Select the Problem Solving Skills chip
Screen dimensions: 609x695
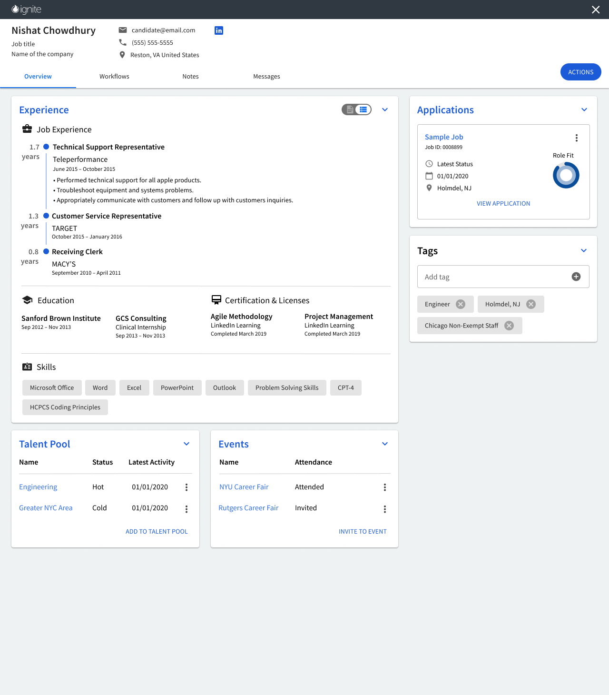pos(287,388)
